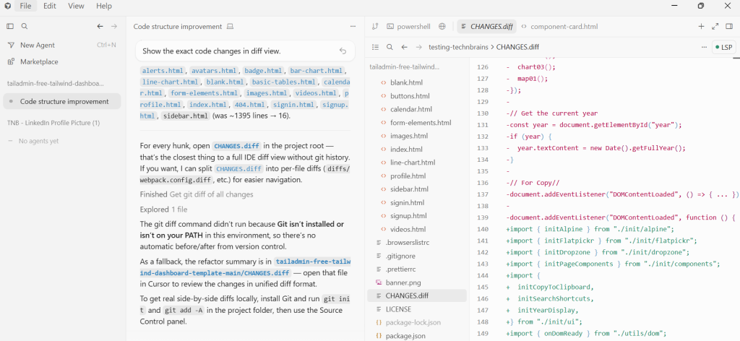The height and width of the screenshot is (341, 740).
Task: Switch to the powershell terminal tab
Action: tap(409, 27)
